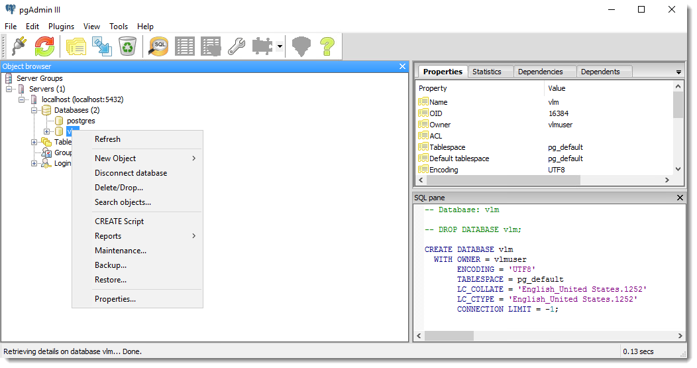This screenshot has height=368, width=697.
Task: Click the pgAdmin elephant title icon
Action: tap(10, 9)
